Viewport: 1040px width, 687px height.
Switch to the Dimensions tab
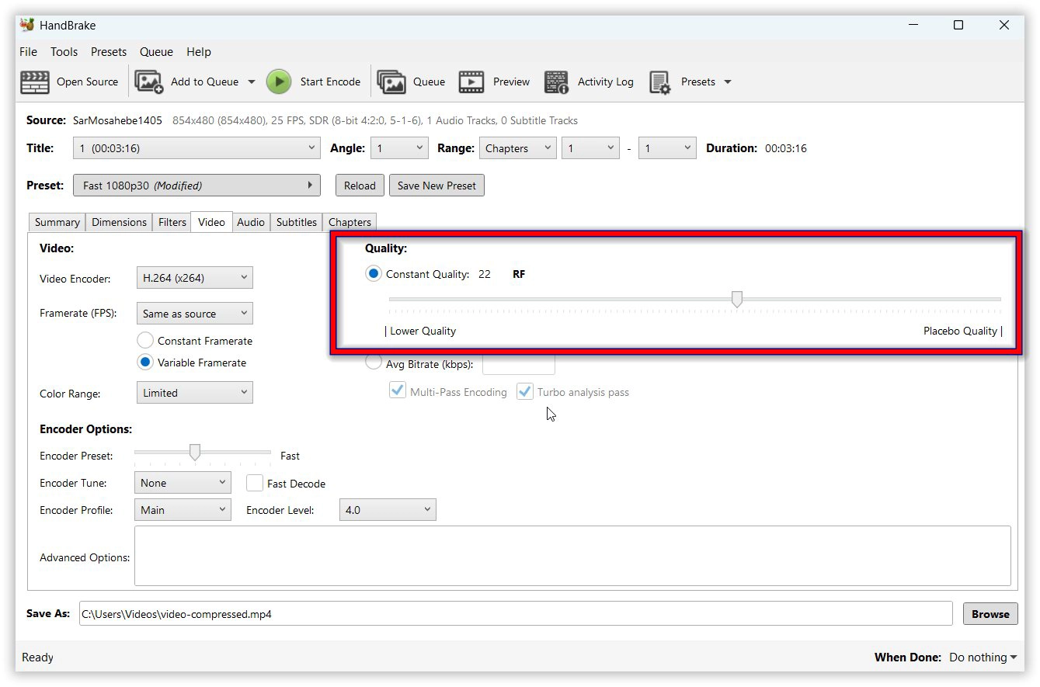[x=119, y=222]
